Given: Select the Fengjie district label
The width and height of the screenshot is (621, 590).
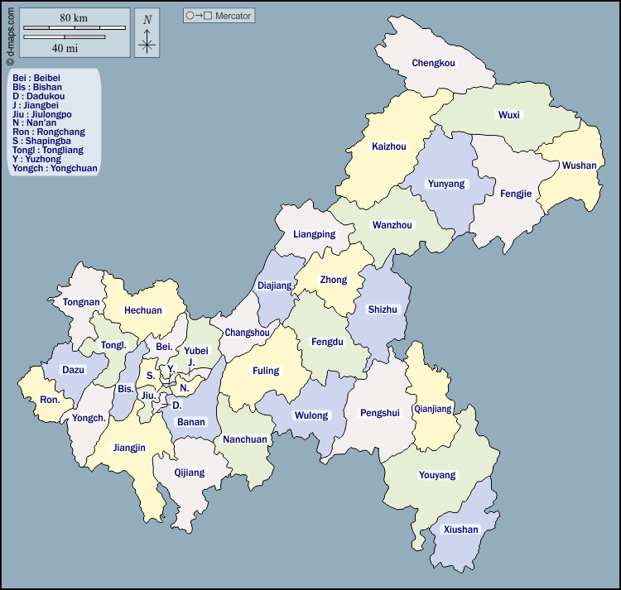Looking at the screenshot, I should (x=516, y=194).
